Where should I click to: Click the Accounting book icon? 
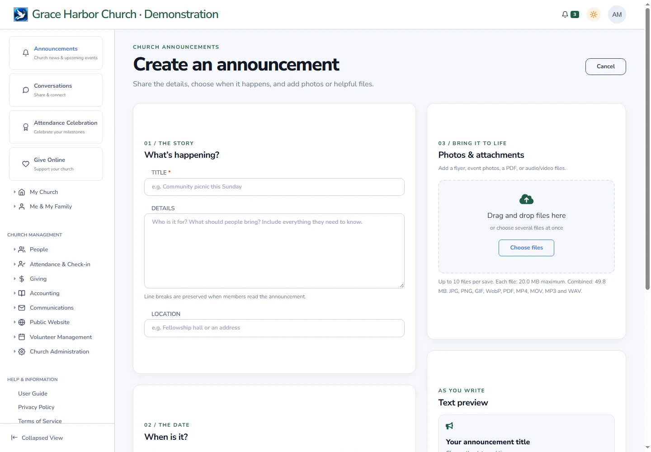click(22, 293)
